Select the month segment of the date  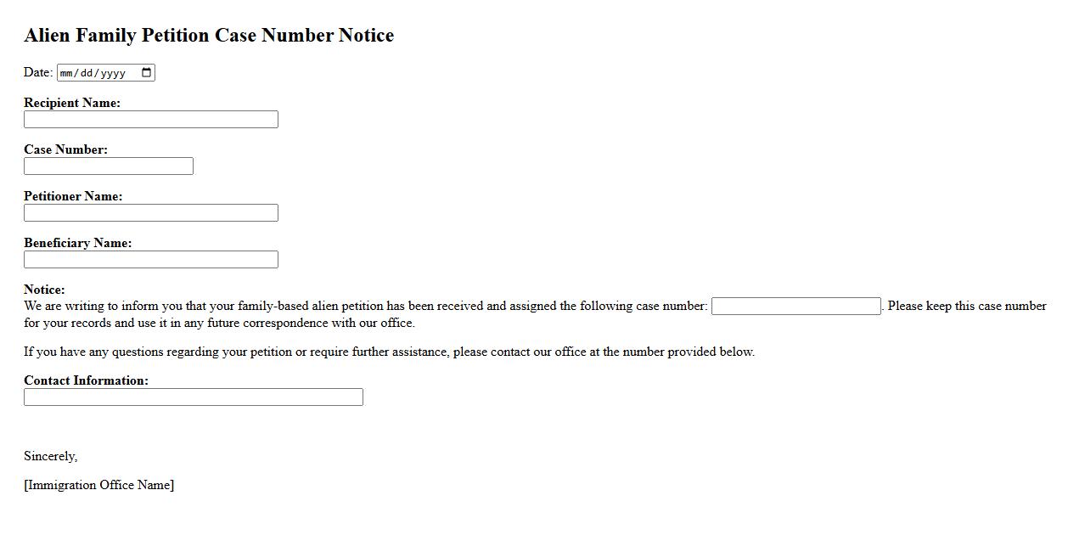tap(67, 73)
